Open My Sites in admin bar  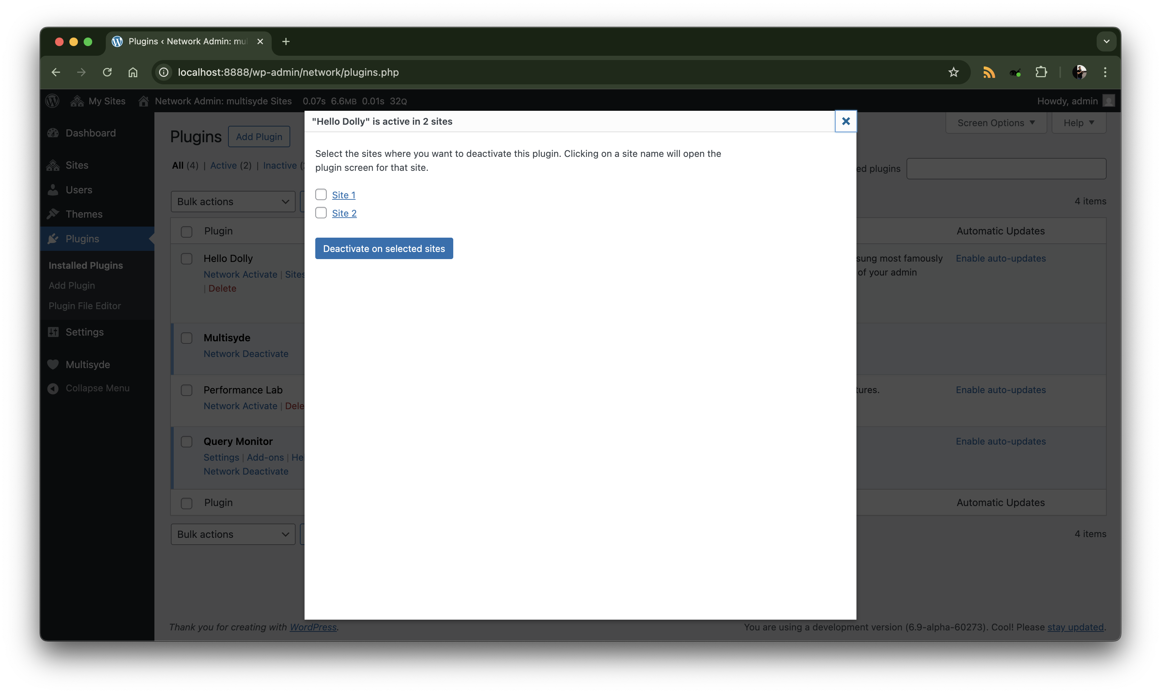click(x=98, y=101)
